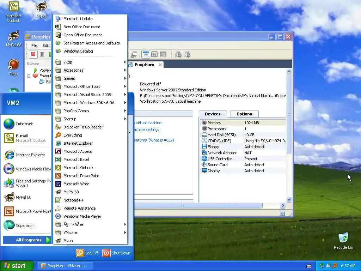This screenshot has height=271, width=361.
Task: Click the 'virtual machine' command link
Action: tap(148, 123)
